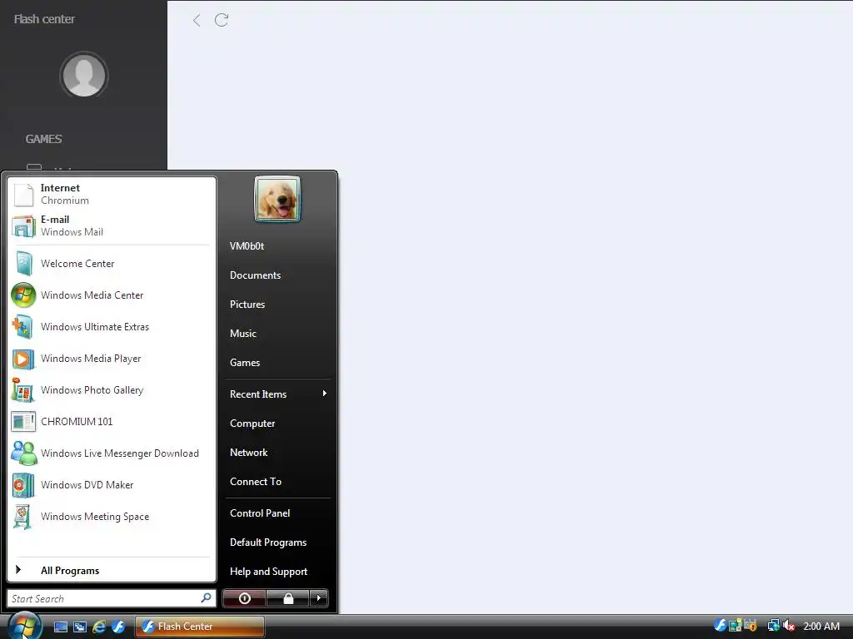Select Connect To in the Start menu
The image size is (853, 639).
click(x=277, y=482)
